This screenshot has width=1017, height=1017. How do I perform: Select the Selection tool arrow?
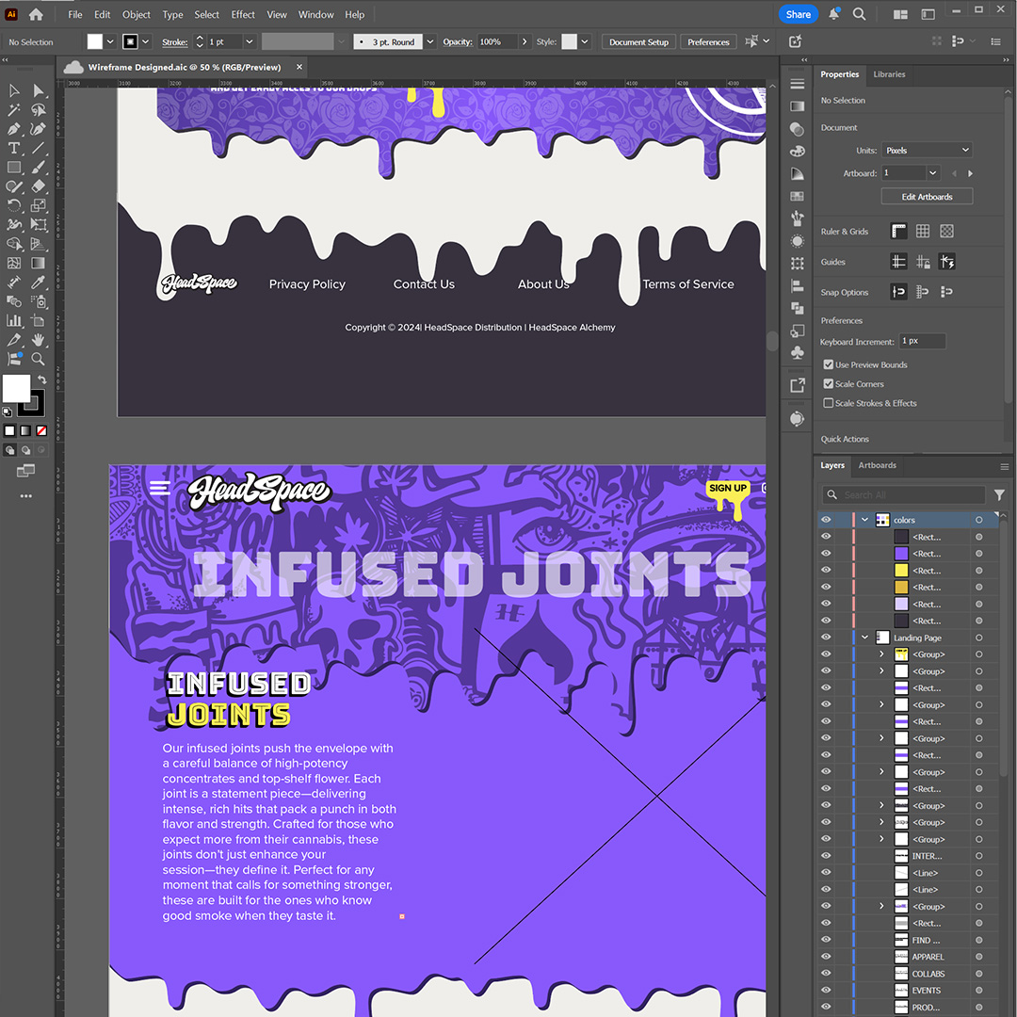[13, 90]
